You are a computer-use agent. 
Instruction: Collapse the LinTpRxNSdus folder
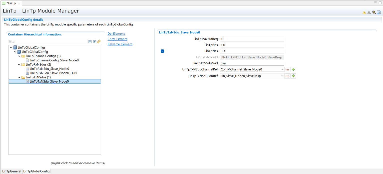pyautogui.click(x=19, y=65)
